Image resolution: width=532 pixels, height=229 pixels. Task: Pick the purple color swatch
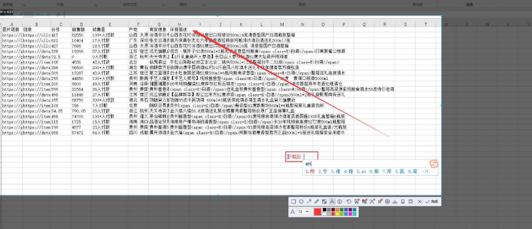(350, 210)
